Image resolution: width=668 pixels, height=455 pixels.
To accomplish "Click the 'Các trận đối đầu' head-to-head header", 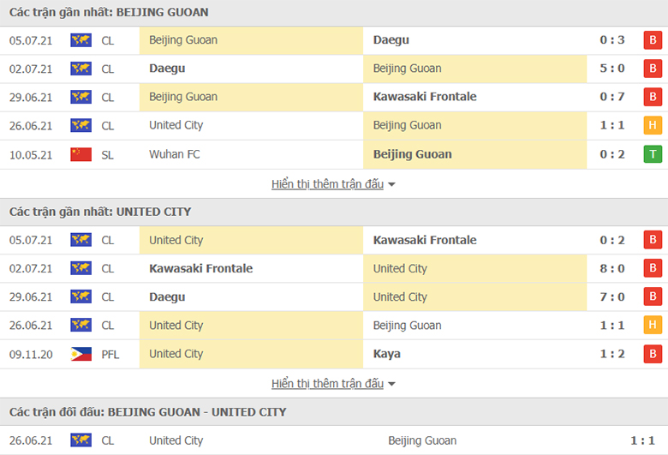I will click(148, 412).
